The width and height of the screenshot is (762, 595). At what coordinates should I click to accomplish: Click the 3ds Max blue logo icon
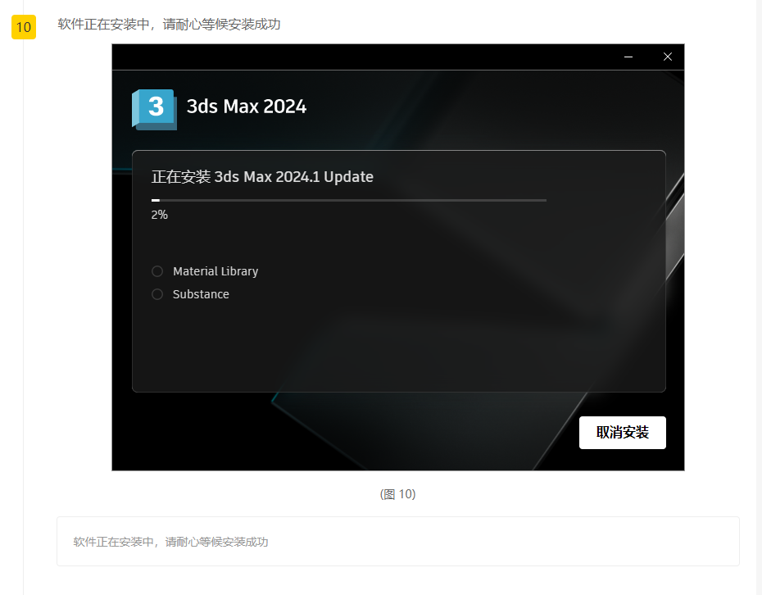click(x=153, y=108)
